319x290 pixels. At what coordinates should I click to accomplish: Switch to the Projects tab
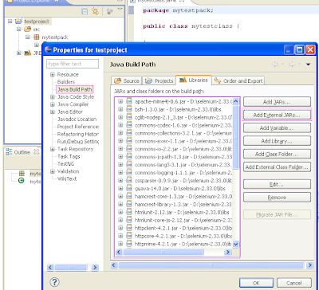coord(159,80)
